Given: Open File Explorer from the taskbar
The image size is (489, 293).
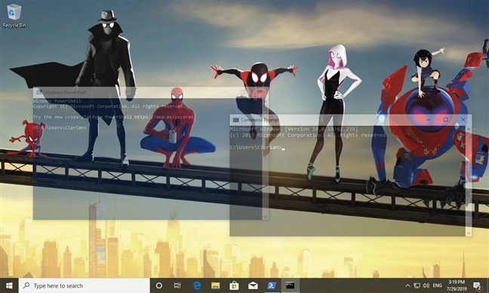Looking at the screenshot, I should point(216,285).
